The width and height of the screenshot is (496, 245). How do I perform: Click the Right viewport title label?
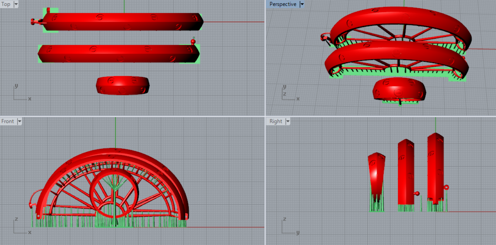pos(276,121)
